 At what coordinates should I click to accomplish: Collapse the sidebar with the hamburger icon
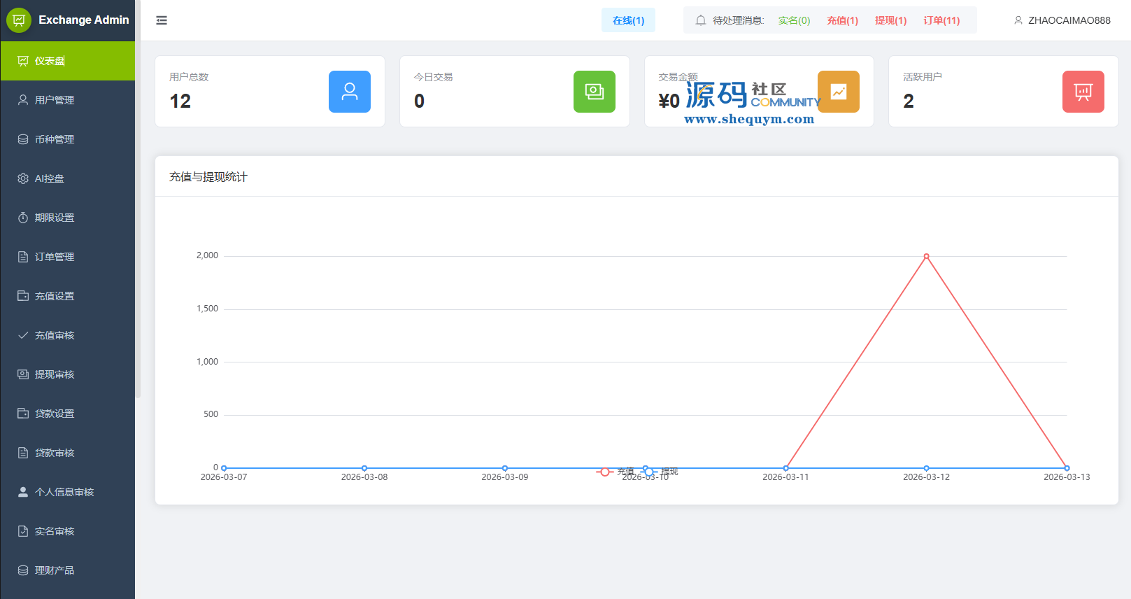pos(162,20)
